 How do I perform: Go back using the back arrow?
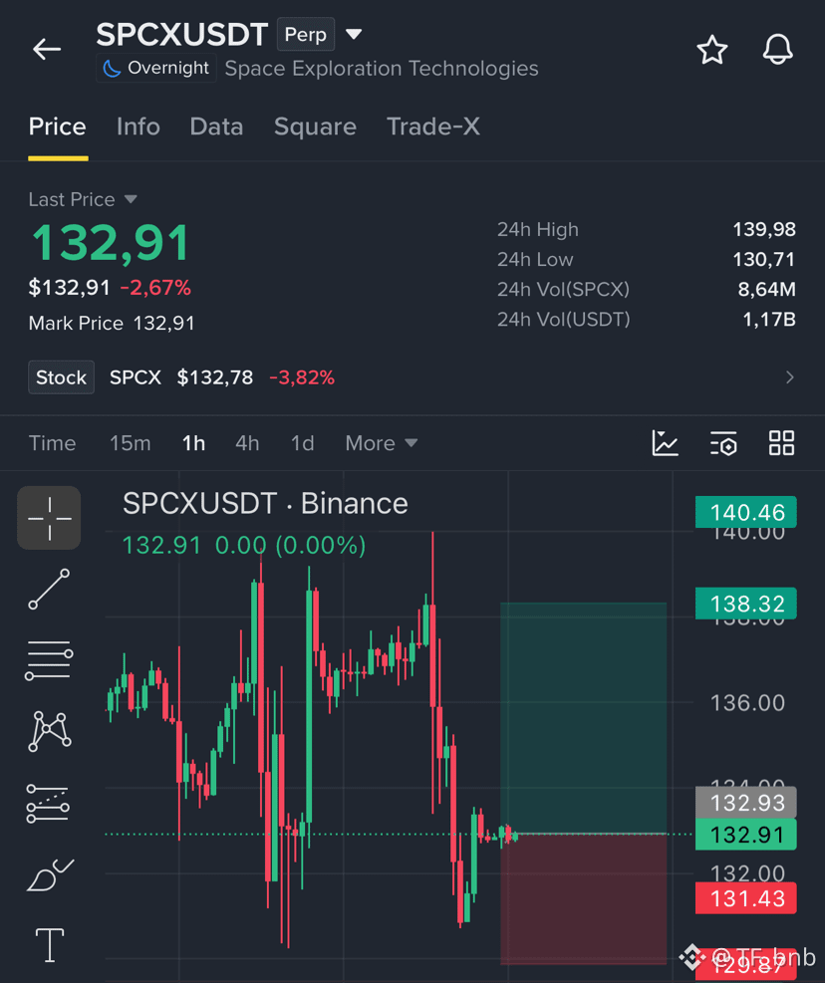click(x=47, y=49)
